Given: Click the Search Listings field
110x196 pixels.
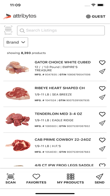Looking at the screenshot, I should tap(61, 30).
